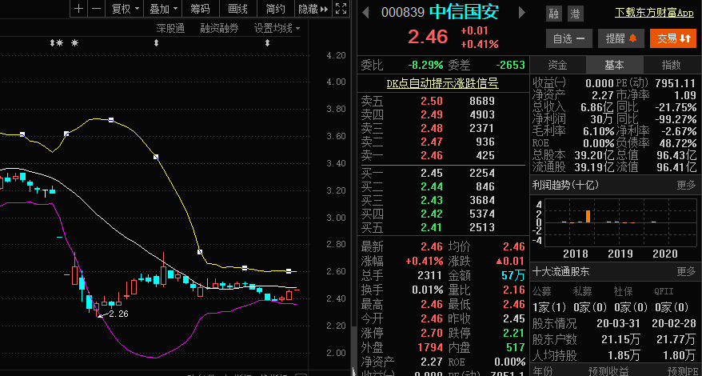This screenshot has height=376, width=702.
Task: Click 跌停 price 2.21
Action: 513,333
